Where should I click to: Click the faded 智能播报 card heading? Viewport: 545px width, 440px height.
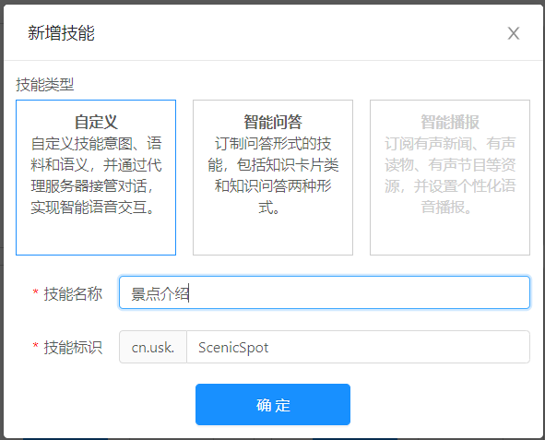tap(450, 122)
